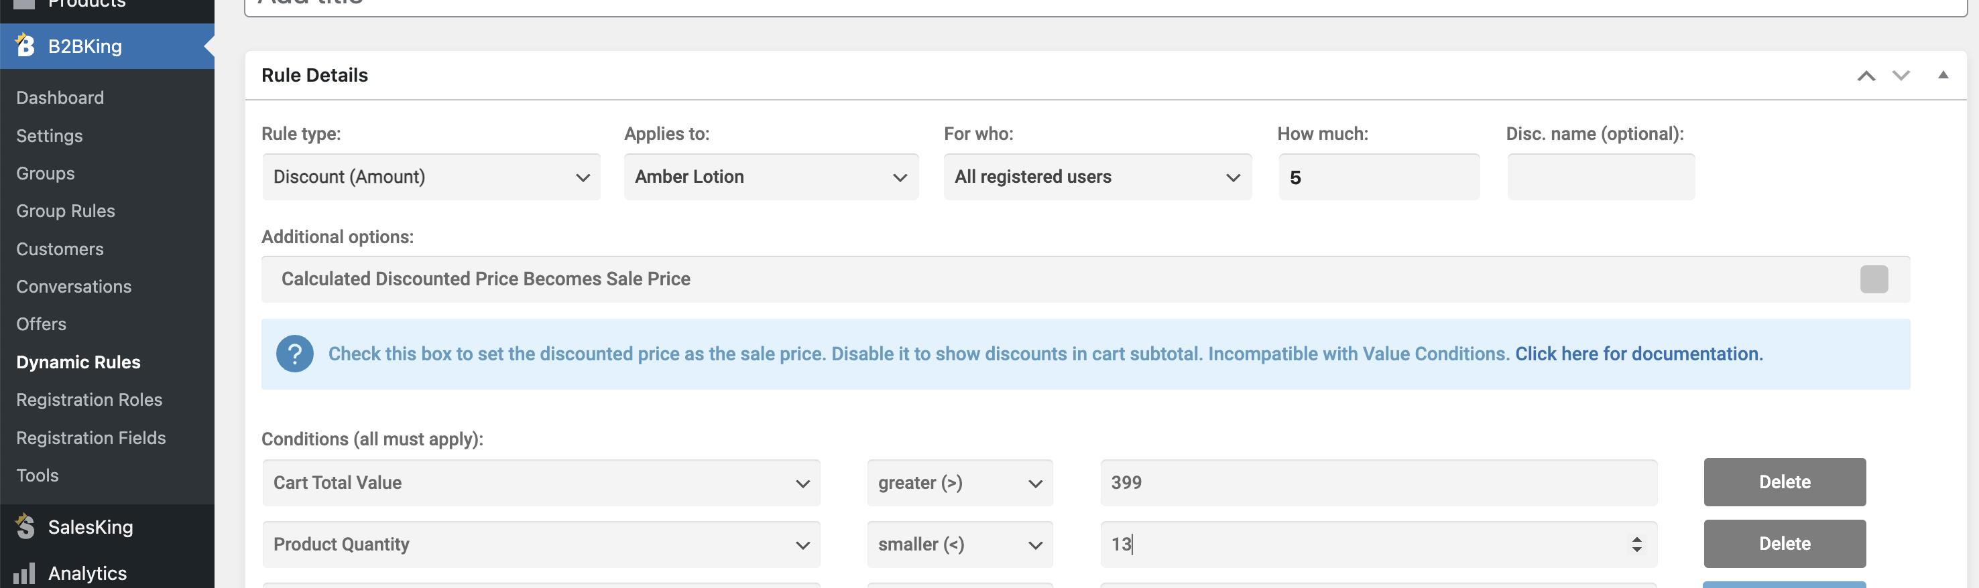The width and height of the screenshot is (1979, 588).
Task: Click the Analytics bar chart icon
Action: pyautogui.click(x=25, y=573)
